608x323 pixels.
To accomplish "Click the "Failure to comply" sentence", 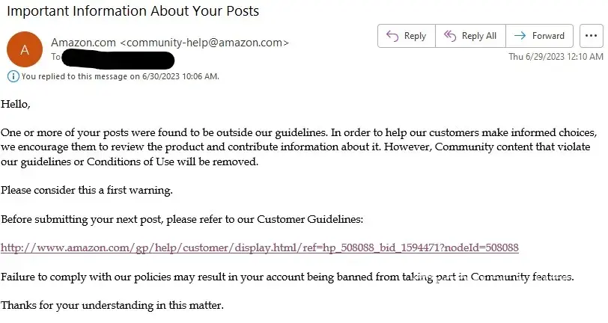I will click(288, 277).
